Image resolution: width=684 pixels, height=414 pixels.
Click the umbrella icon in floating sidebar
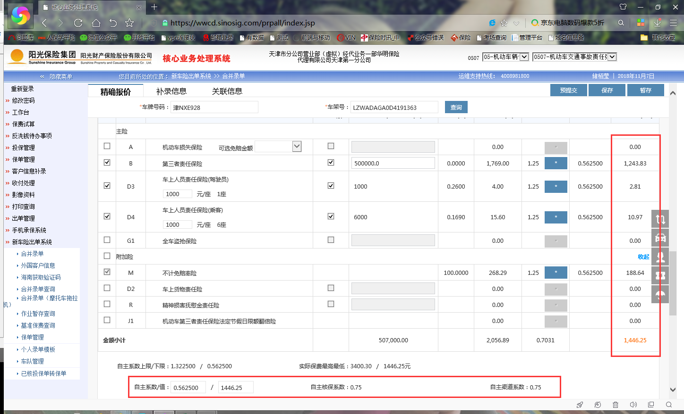(660, 295)
